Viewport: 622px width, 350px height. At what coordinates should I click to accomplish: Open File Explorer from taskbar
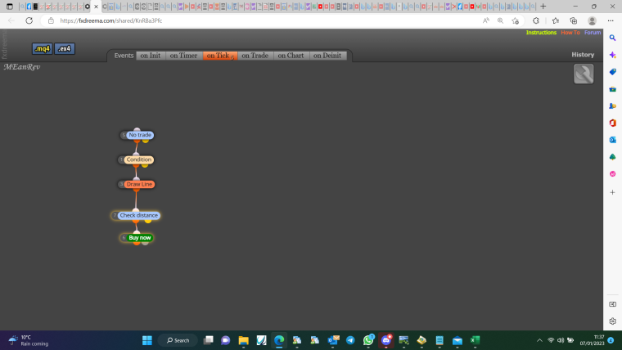click(243, 340)
